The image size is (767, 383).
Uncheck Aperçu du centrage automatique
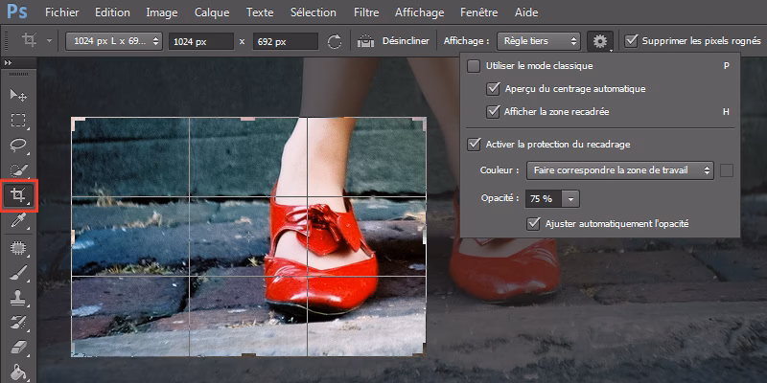[x=493, y=89]
